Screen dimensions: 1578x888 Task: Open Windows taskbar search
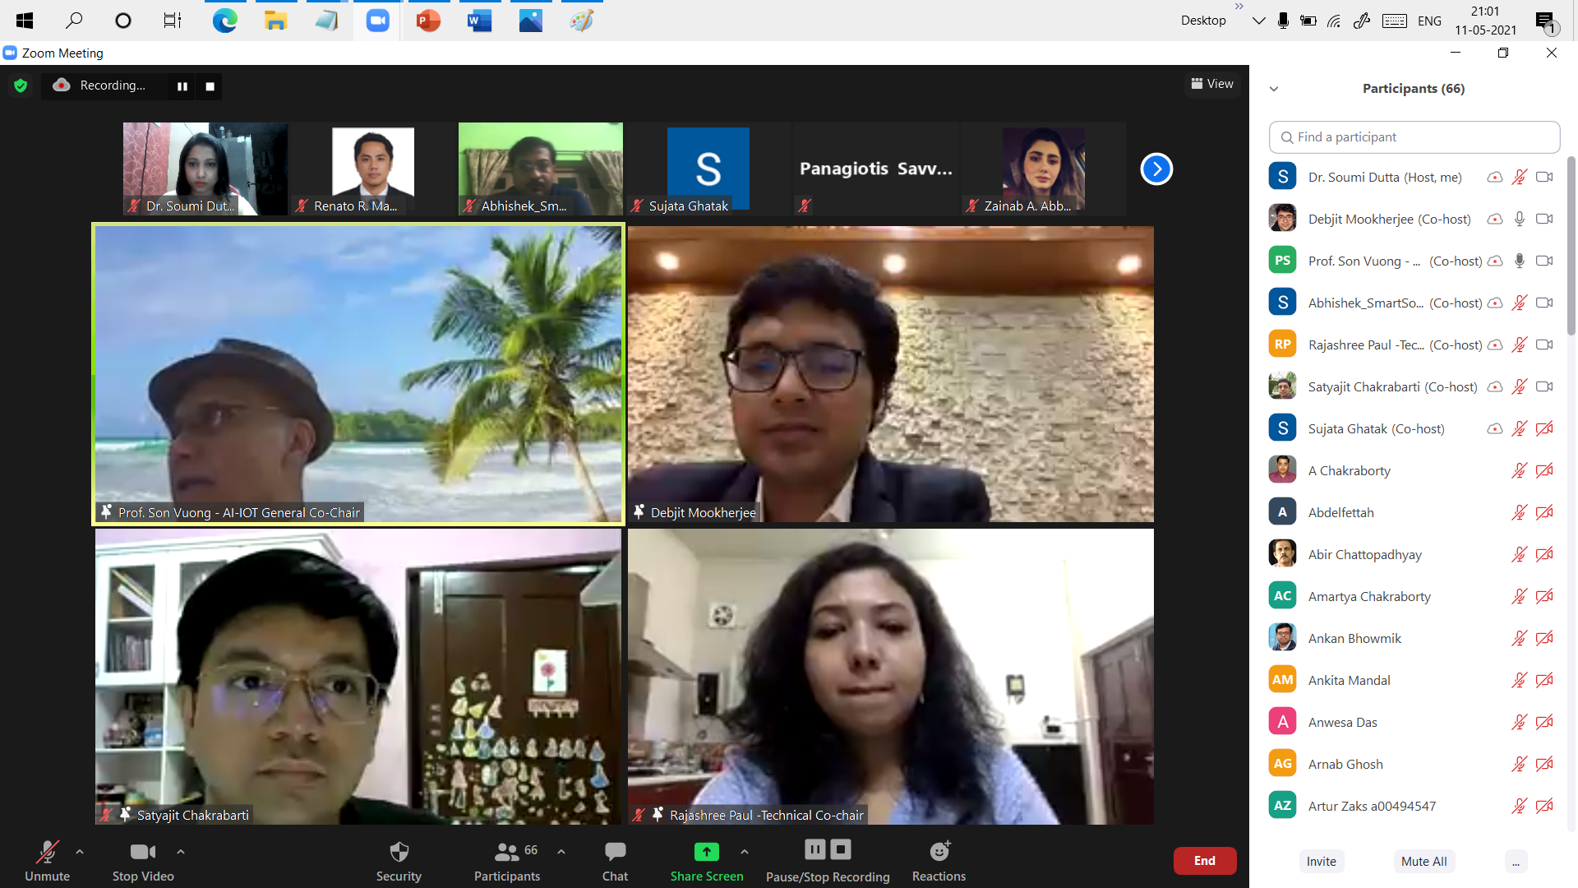point(74,21)
